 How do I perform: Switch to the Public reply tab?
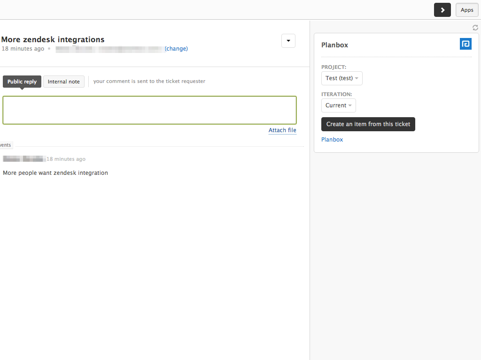coord(22,82)
